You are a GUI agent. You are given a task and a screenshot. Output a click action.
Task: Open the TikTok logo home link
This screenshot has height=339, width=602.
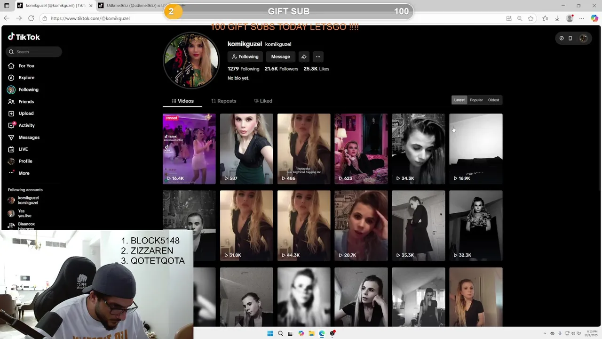click(x=24, y=37)
